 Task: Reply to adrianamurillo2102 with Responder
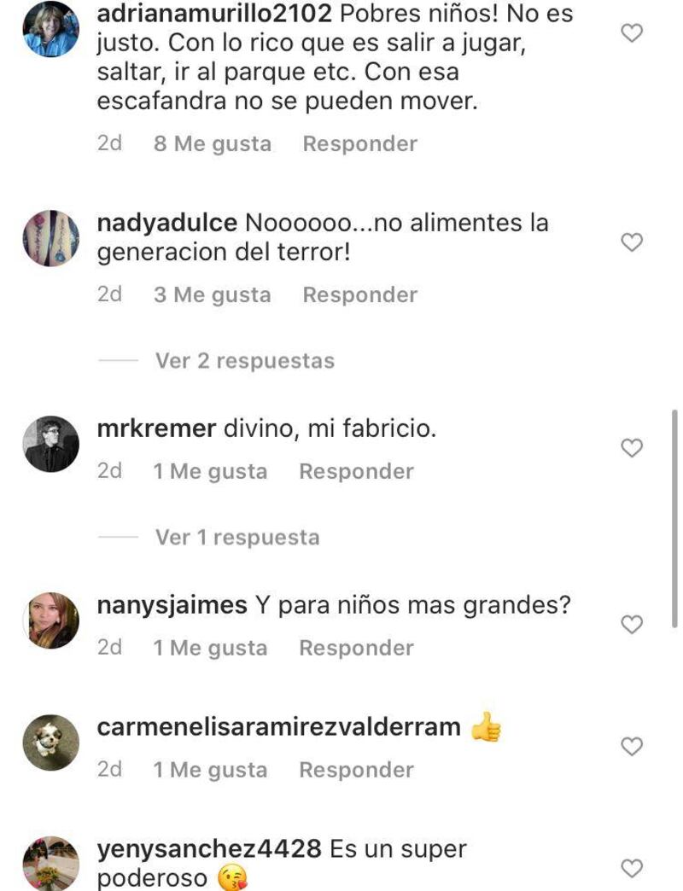point(359,143)
